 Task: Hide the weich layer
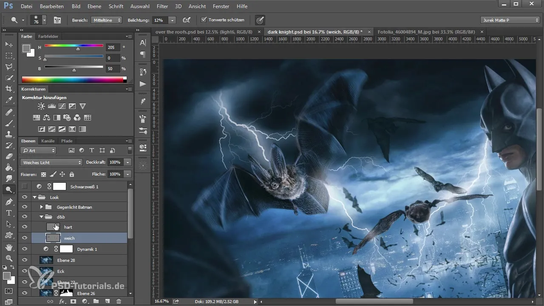pos(25,238)
